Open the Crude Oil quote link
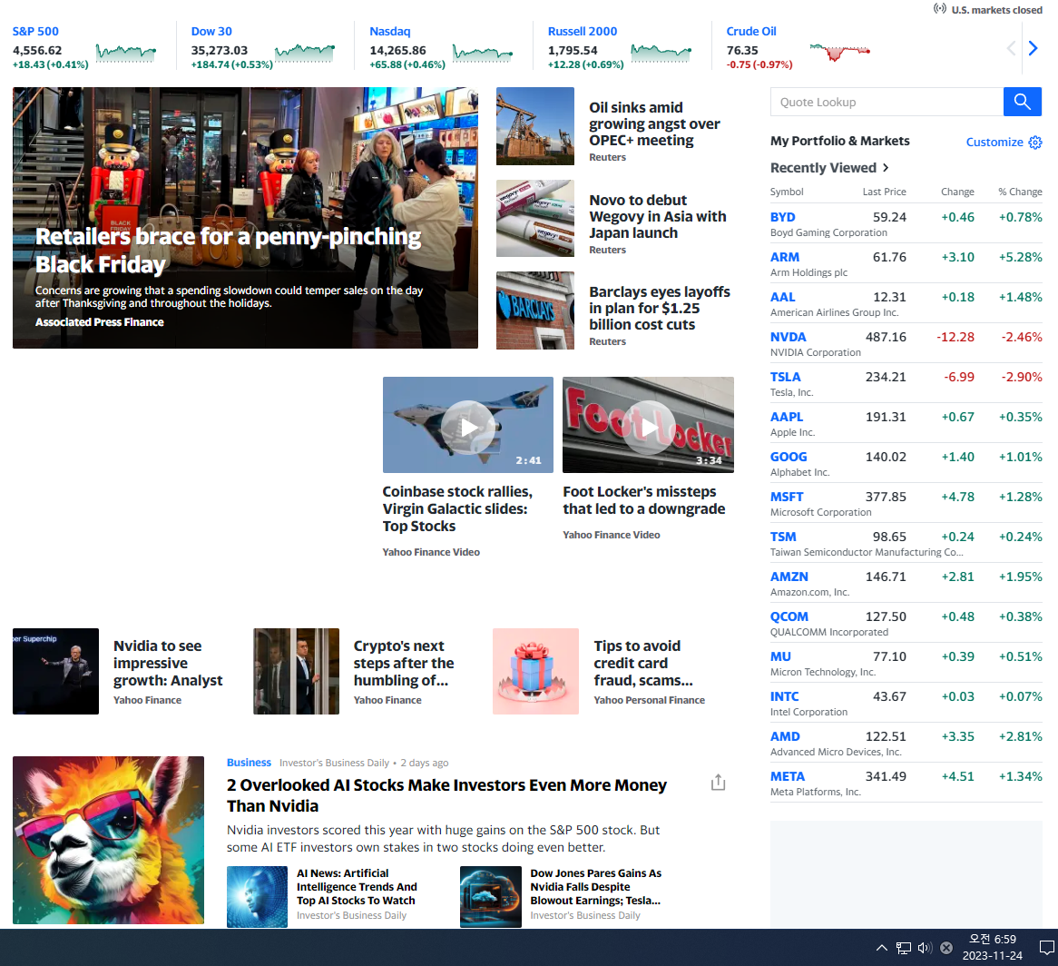1058x966 pixels. click(x=751, y=31)
